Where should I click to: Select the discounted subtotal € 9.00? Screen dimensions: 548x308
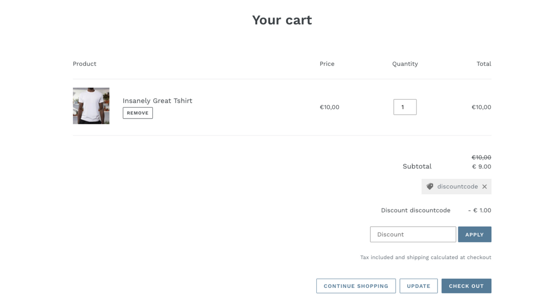482,166
